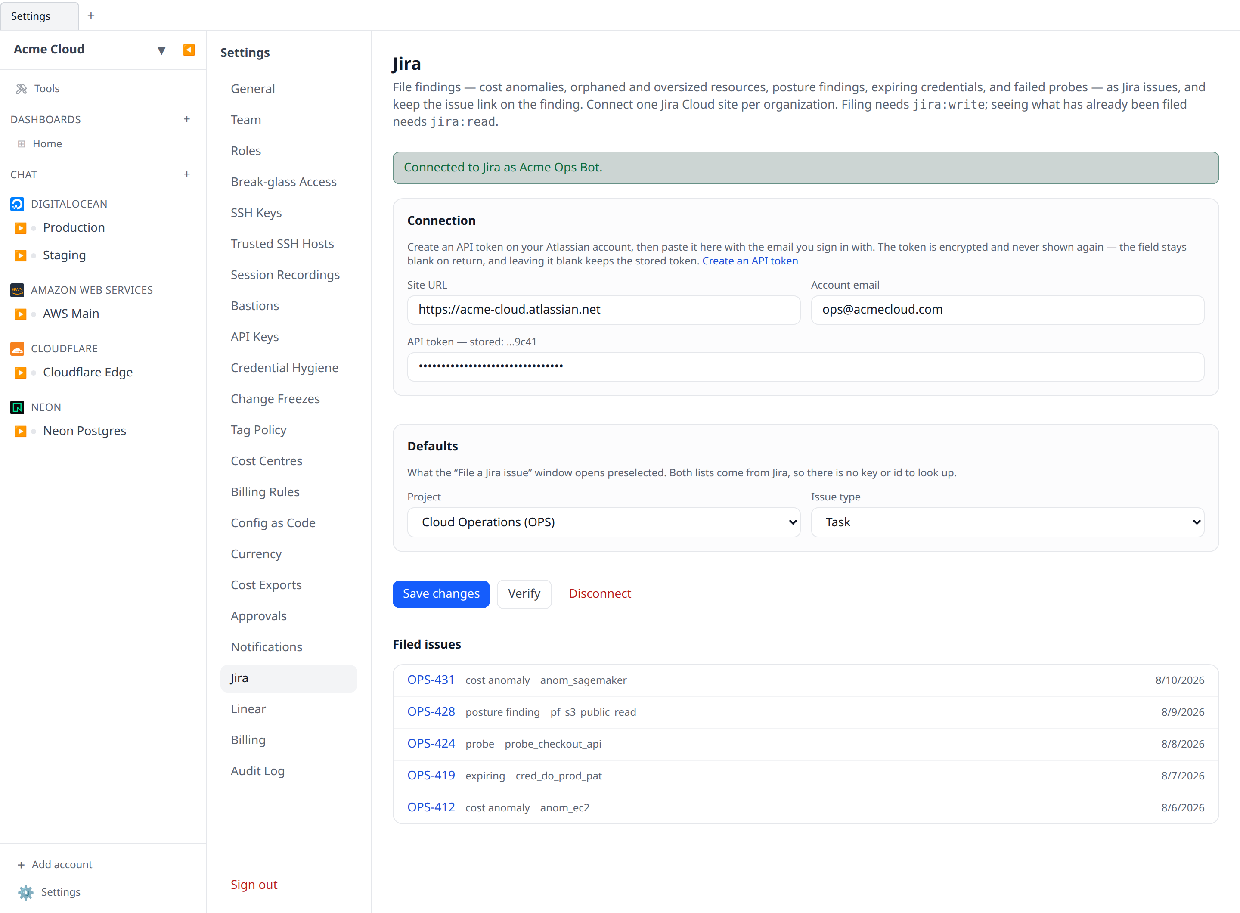Screen dimensions: 1240x913
Task: Click the Neon provider logo
Action: (x=17, y=407)
